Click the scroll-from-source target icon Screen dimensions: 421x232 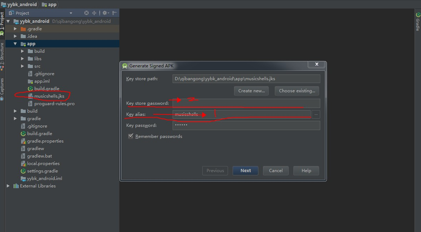click(86, 13)
